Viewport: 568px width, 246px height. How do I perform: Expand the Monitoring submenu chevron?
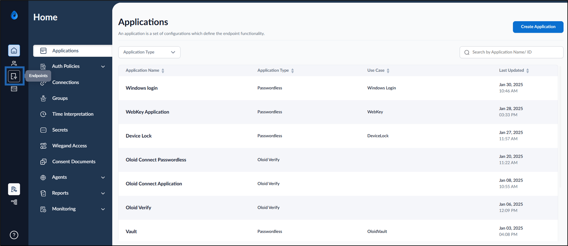[x=103, y=209]
